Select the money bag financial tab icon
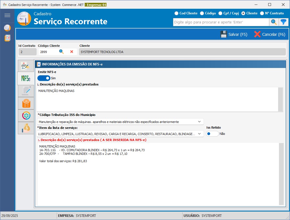Viewport: 290px width, 220px height. 26,128
